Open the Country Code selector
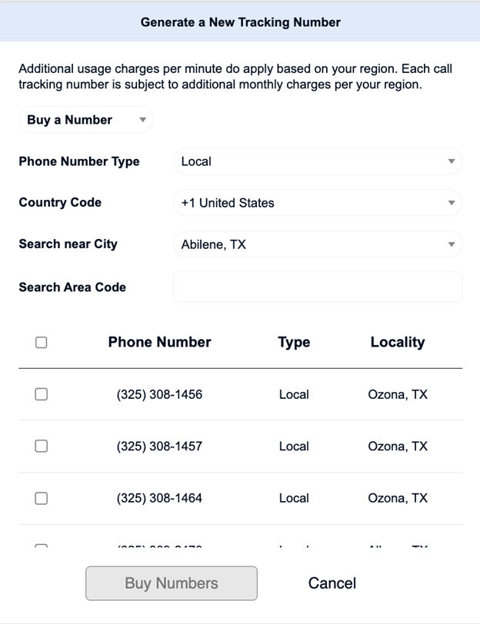 click(x=317, y=203)
